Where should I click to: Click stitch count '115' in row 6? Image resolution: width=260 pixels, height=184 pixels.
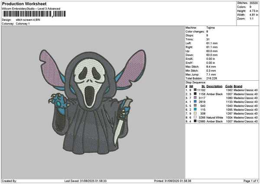(203, 110)
